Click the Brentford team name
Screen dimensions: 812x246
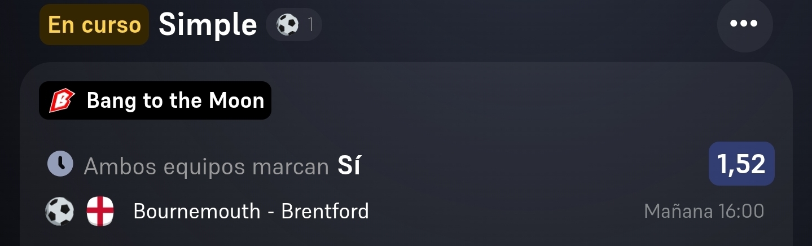point(325,212)
